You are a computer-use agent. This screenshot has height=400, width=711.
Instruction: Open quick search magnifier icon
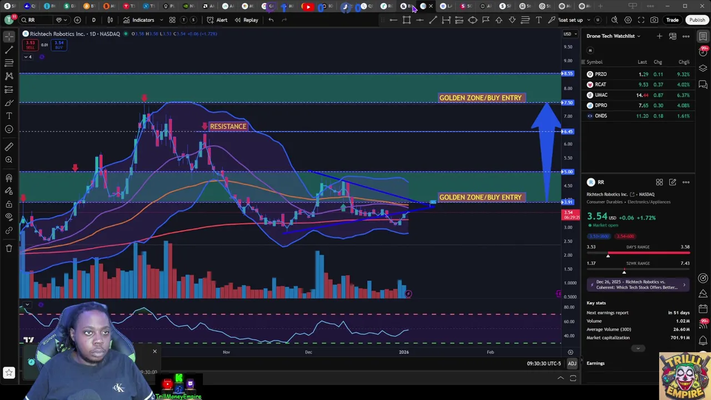[x=614, y=20]
